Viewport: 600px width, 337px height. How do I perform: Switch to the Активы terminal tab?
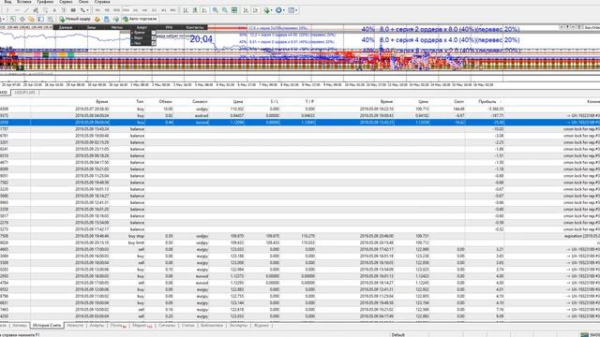click(x=20, y=326)
